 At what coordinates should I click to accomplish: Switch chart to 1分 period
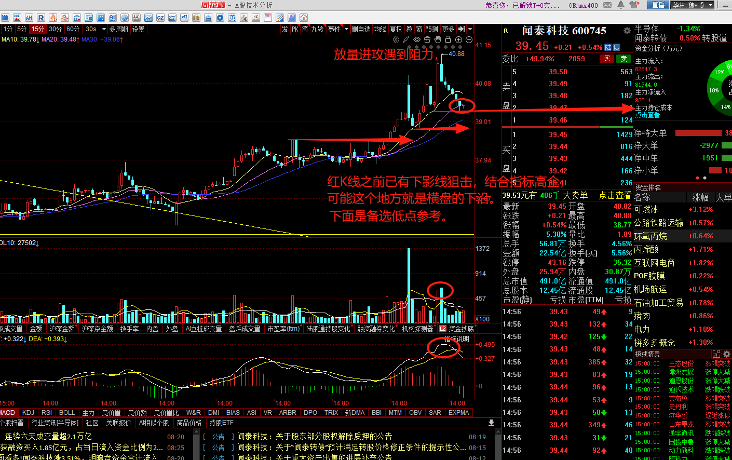tap(7, 29)
